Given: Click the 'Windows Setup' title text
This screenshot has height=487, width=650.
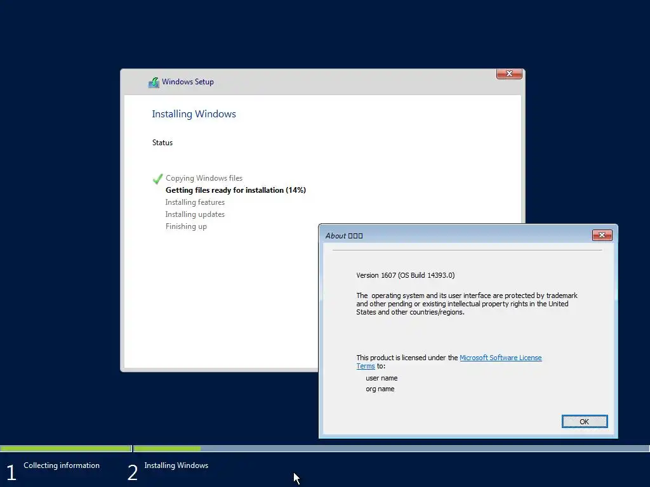Looking at the screenshot, I should point(188,82).
